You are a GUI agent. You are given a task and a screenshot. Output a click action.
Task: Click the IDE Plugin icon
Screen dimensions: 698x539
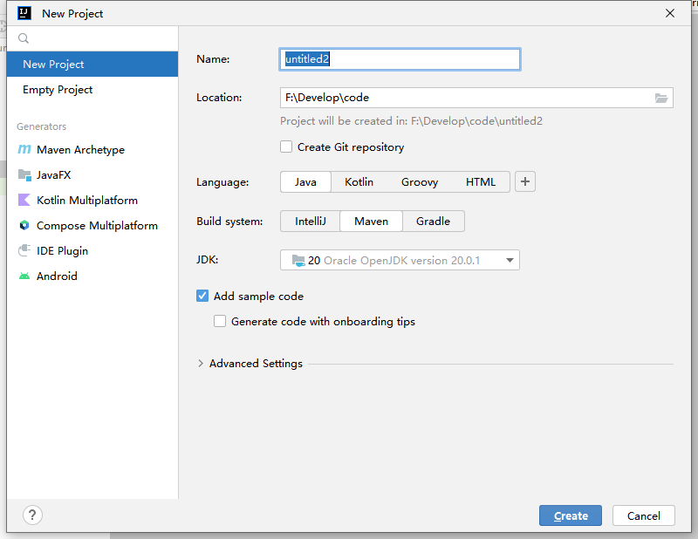tap(24, 251)
